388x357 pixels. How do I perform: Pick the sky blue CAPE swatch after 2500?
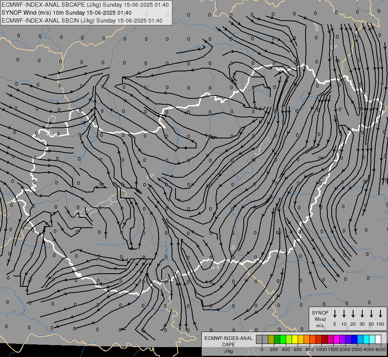pos(360,339)
